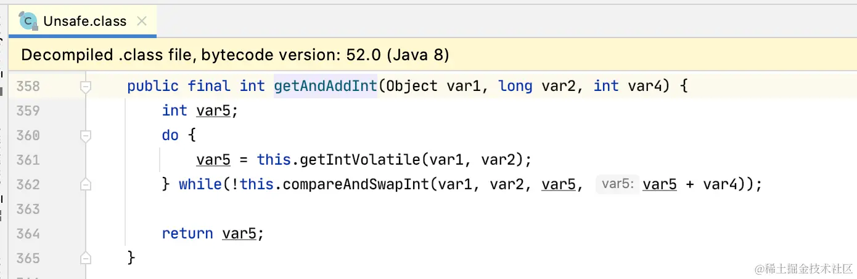Close the Unsafe.class editor tab
This screenshot has height=279, width=857.
(x=141, y=21)
